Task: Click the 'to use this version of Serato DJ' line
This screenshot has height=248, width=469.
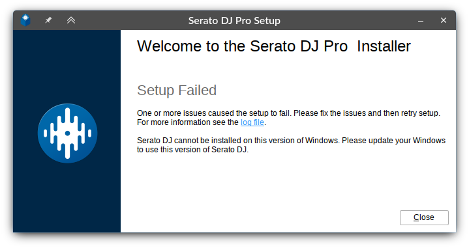Action: point(192,150)
